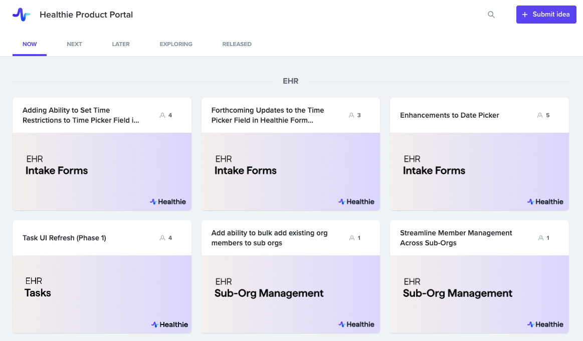
Task: Click the vote icon on Task UI Refresh card
Action: (162, 238)
